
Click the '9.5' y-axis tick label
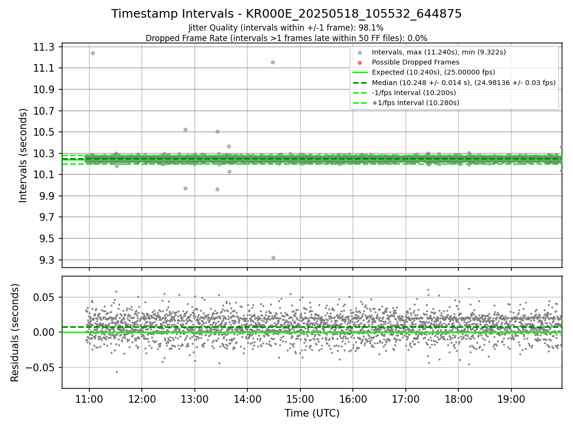48,238
